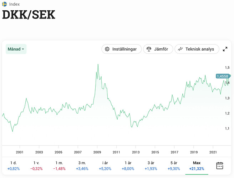
Task: Click the Swedish flag icon beside Index
Action: (5, 4)
